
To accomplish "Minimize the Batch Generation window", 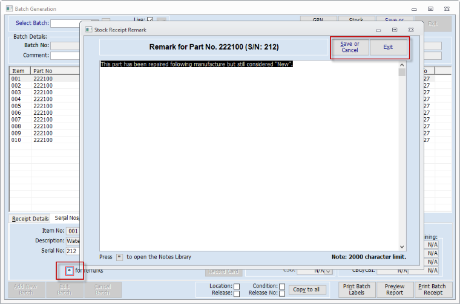I will coord(414,9).
